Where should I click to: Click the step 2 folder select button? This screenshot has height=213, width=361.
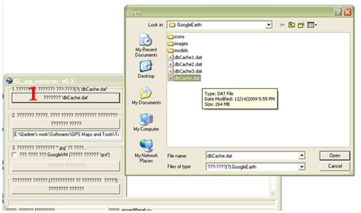tap(66, 124)
